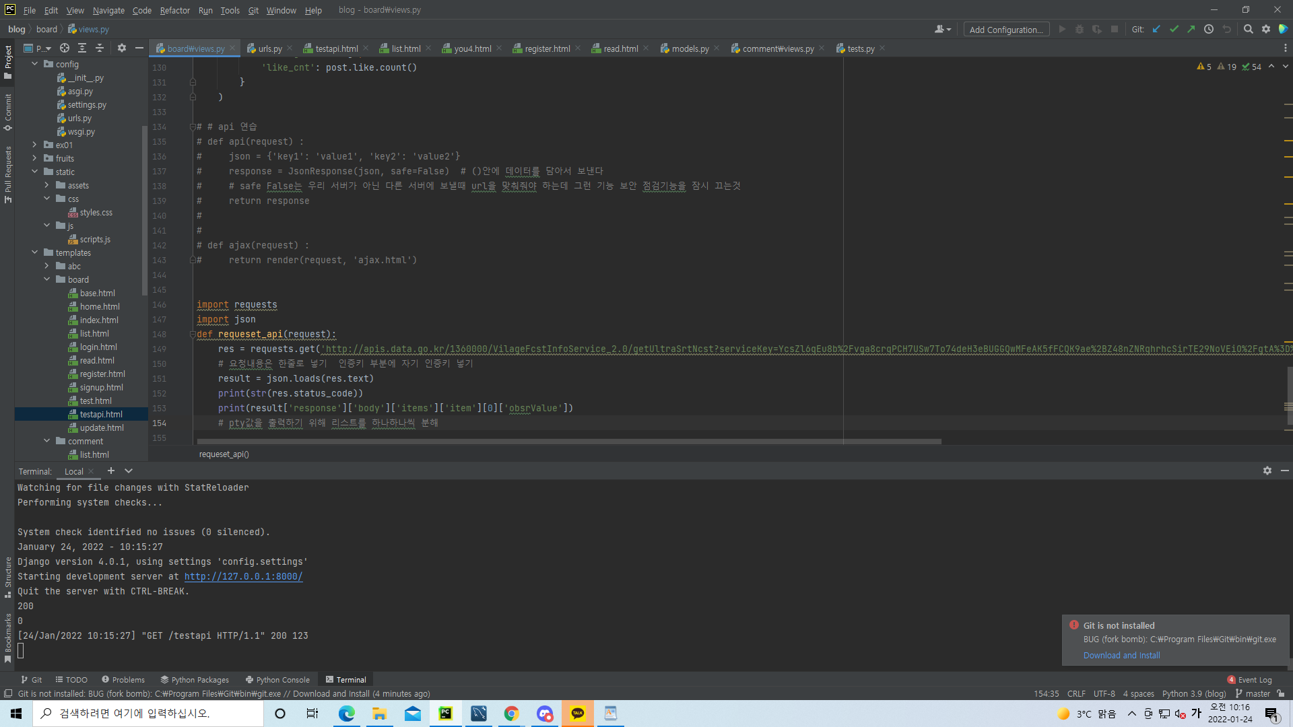Open Windows Start menu
This screenshot has height=727, width=1293.
(16, 714)
